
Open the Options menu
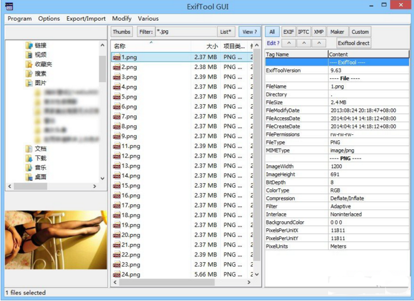[x=49, y=19]
